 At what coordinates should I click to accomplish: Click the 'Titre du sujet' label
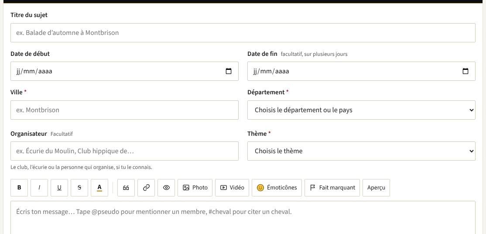click(x=29, y=15)
